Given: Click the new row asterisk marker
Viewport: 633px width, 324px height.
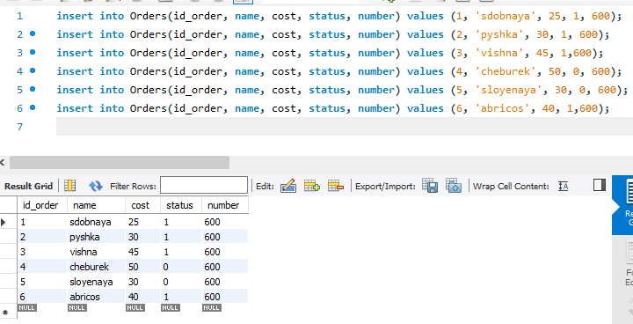Looking at the screenshot, I should click(x=5, y=313).
